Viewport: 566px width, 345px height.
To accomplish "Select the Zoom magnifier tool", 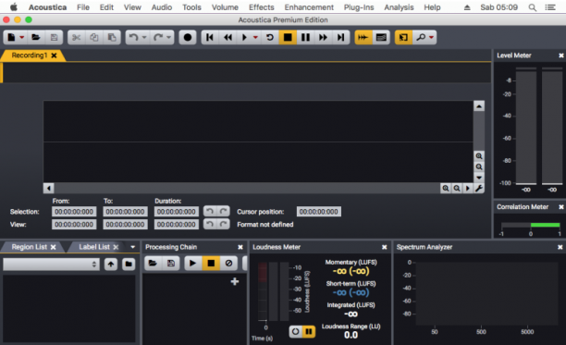I will point(421,37).
